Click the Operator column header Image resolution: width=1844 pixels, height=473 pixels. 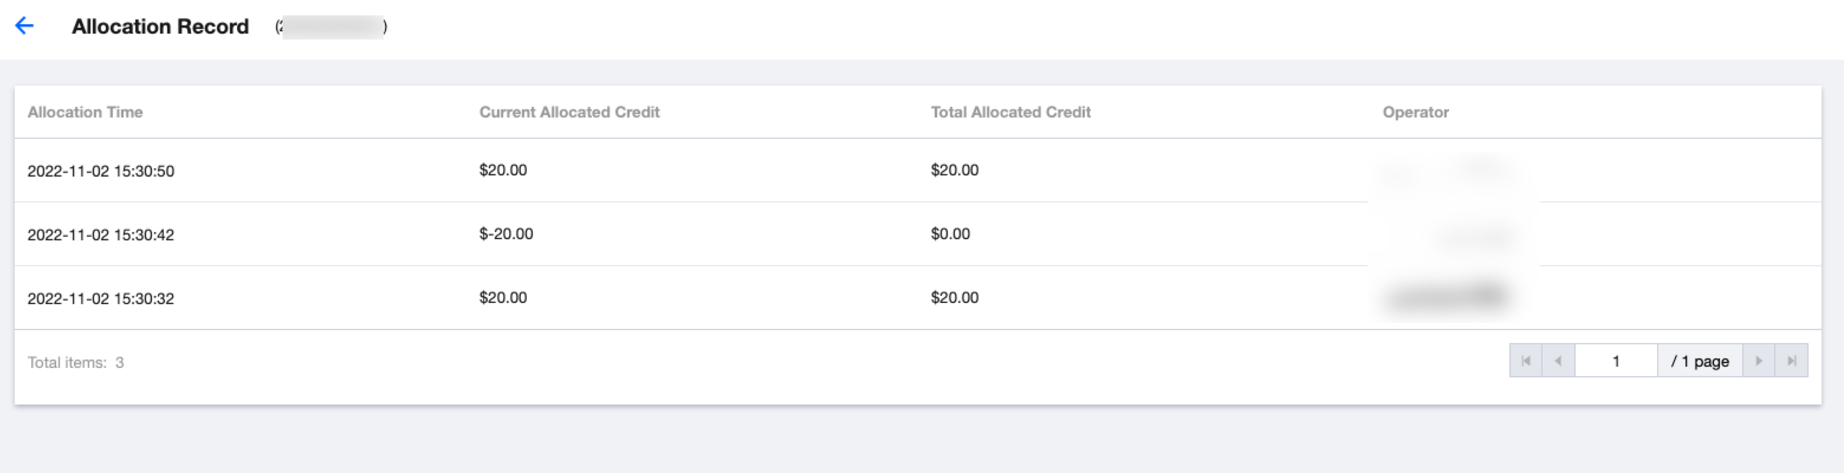pos(1415,112)
